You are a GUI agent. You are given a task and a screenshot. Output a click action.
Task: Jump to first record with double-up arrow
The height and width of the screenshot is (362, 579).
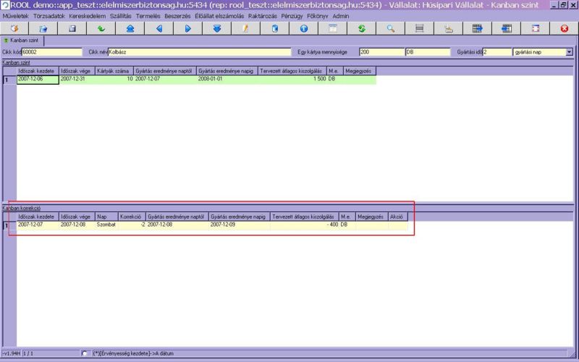(x=130, y=28)
